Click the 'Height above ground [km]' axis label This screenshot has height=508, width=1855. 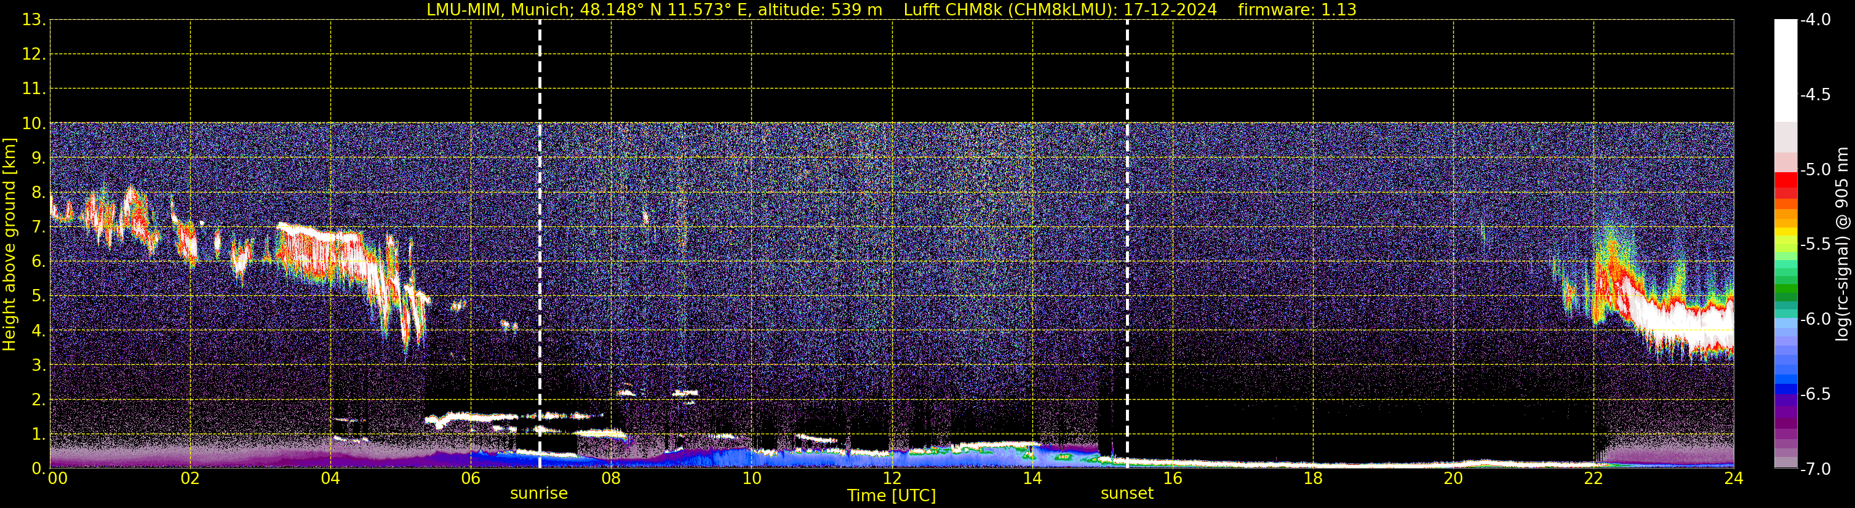tap(9, 245)
